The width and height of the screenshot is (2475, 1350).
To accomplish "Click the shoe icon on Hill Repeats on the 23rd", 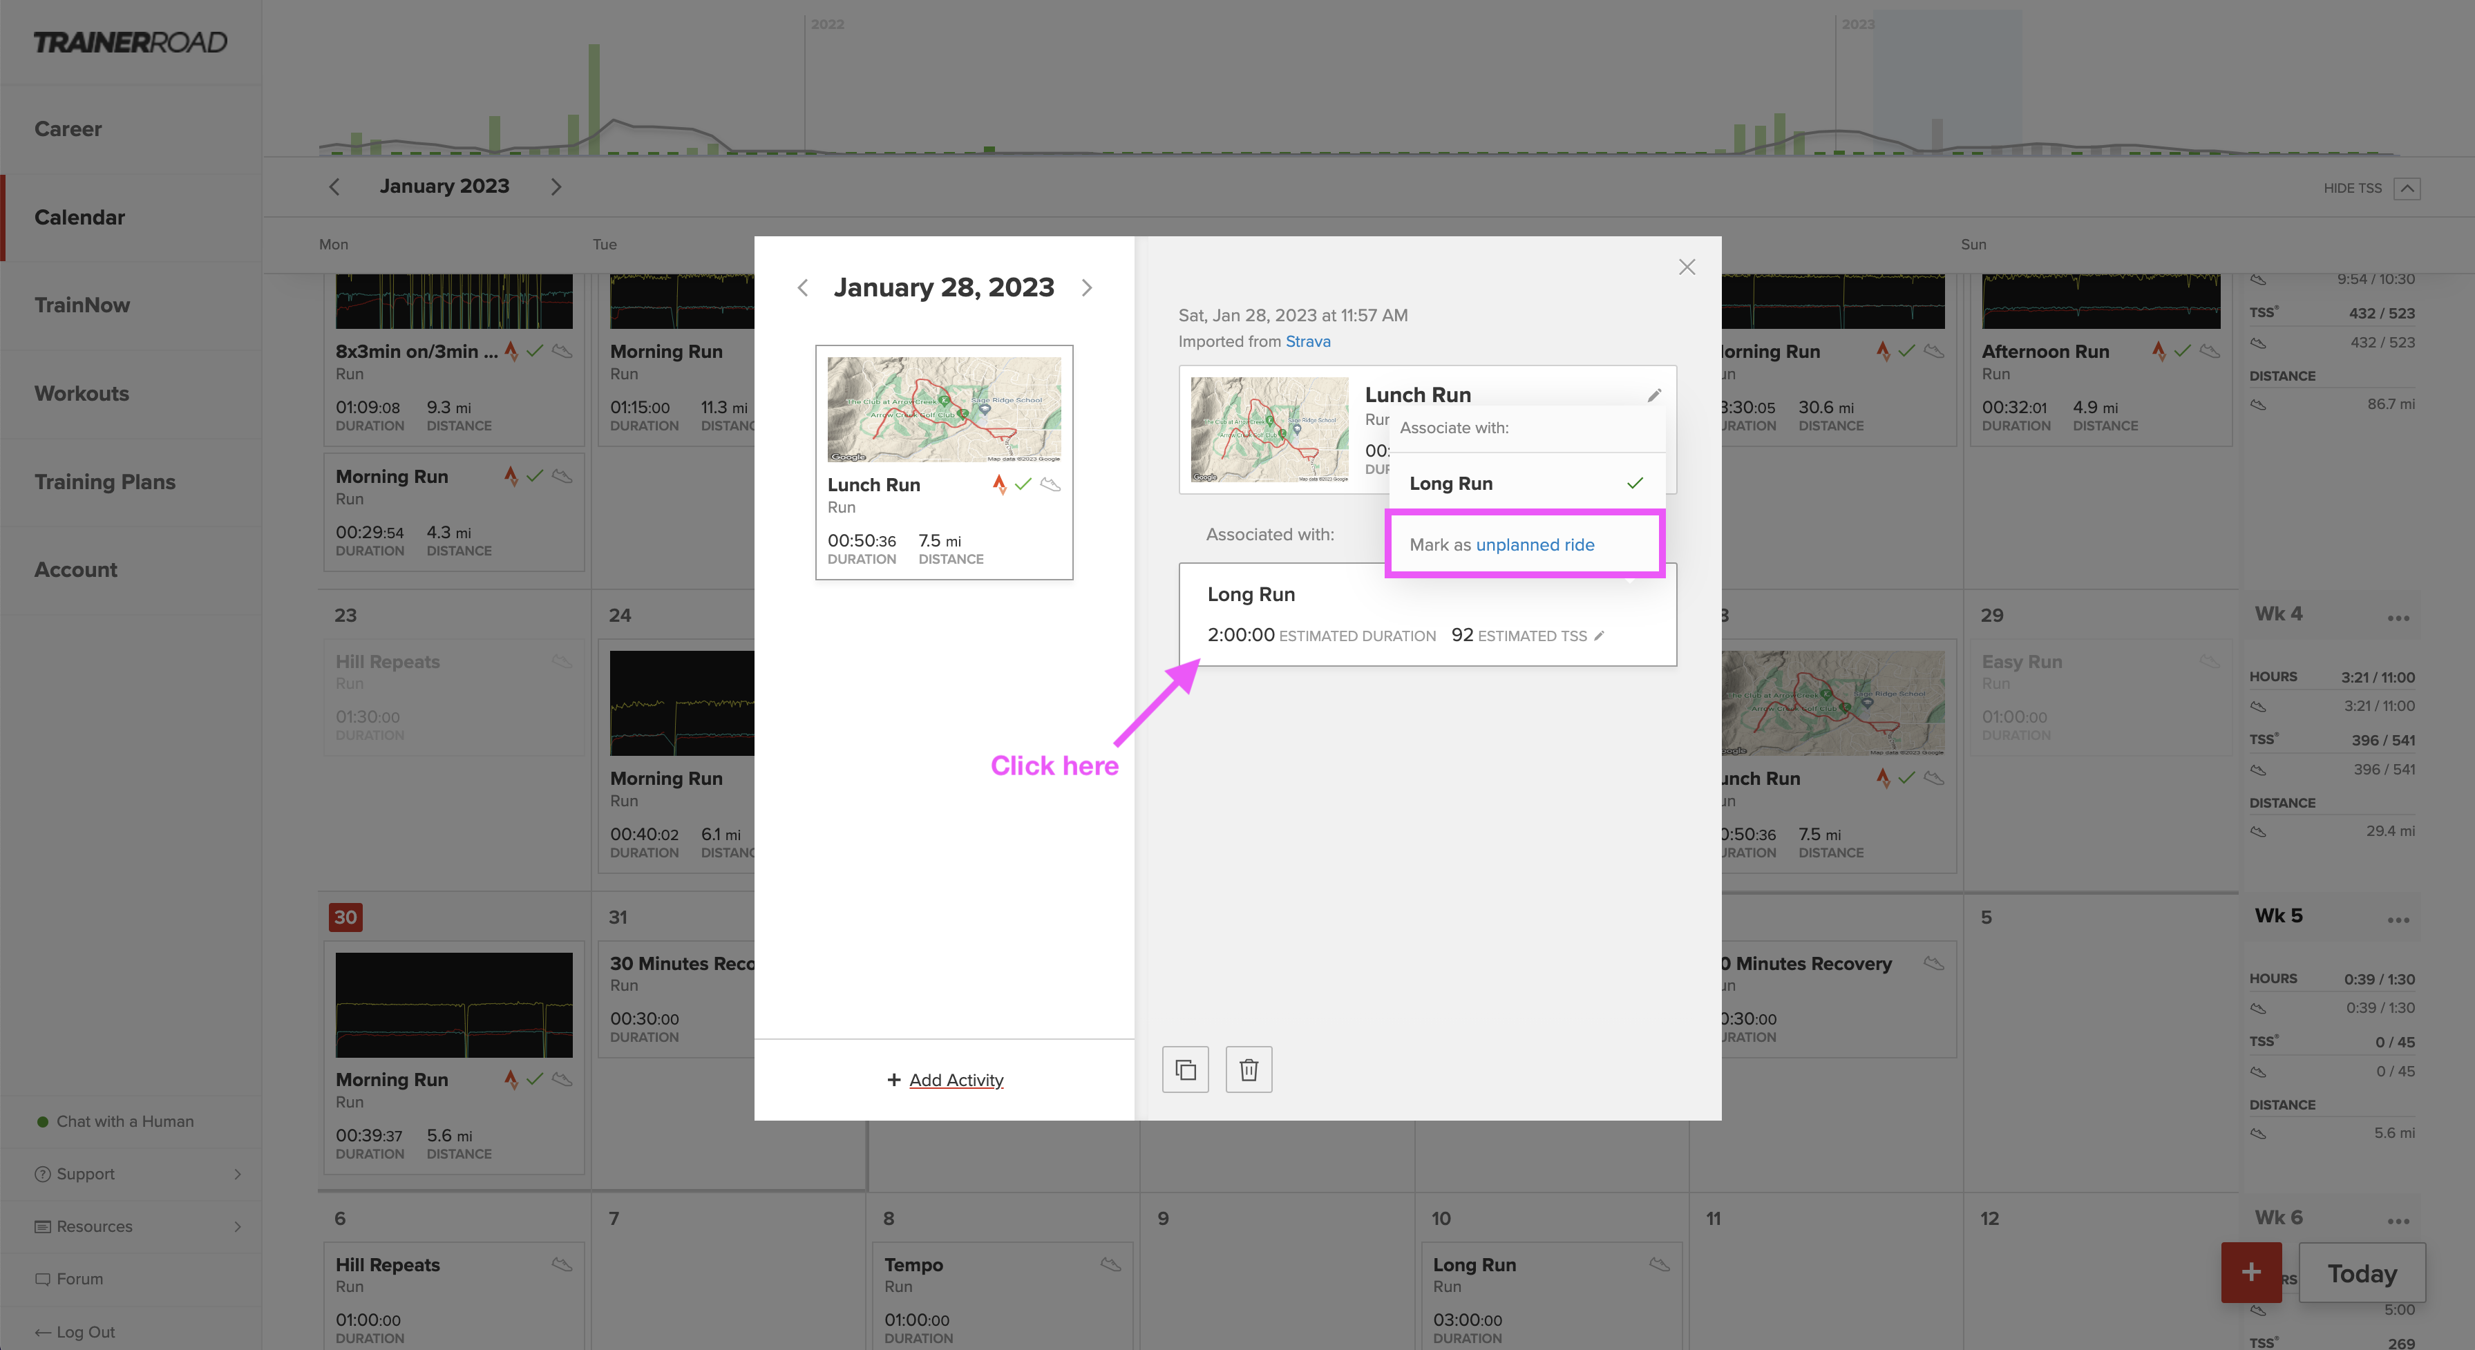I will [x=562, y=661].
